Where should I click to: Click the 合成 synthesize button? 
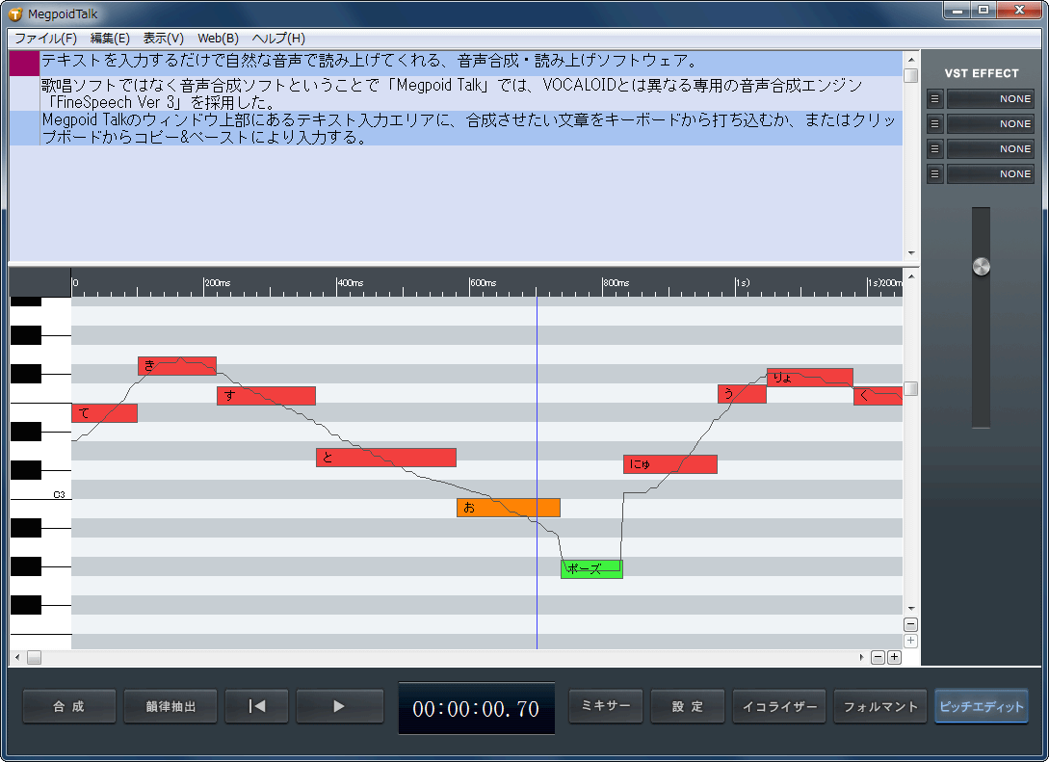[69, 706]
